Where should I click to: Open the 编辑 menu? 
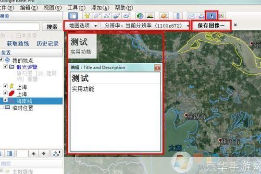tap(29, 8)
